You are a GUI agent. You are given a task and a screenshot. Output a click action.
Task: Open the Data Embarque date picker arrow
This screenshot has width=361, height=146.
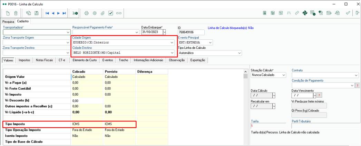(x=164, y=32)
